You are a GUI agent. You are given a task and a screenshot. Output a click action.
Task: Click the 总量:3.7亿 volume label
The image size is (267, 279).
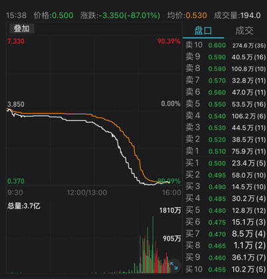click(24, 206)
